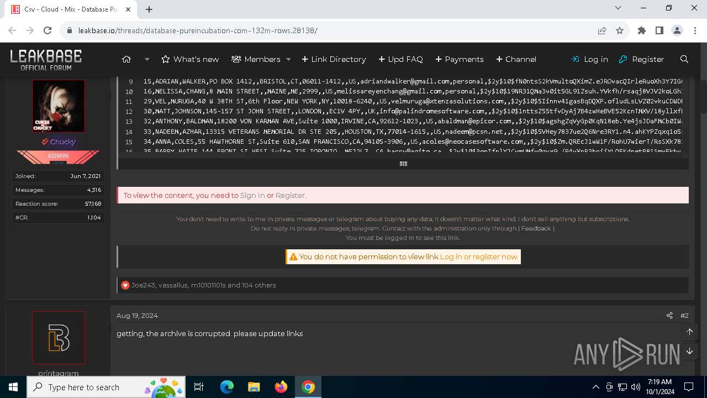This screenshot has height=398, width=707.
Task: Select the Csv - Cloud - Mix tab
Action: click(72, 9)
